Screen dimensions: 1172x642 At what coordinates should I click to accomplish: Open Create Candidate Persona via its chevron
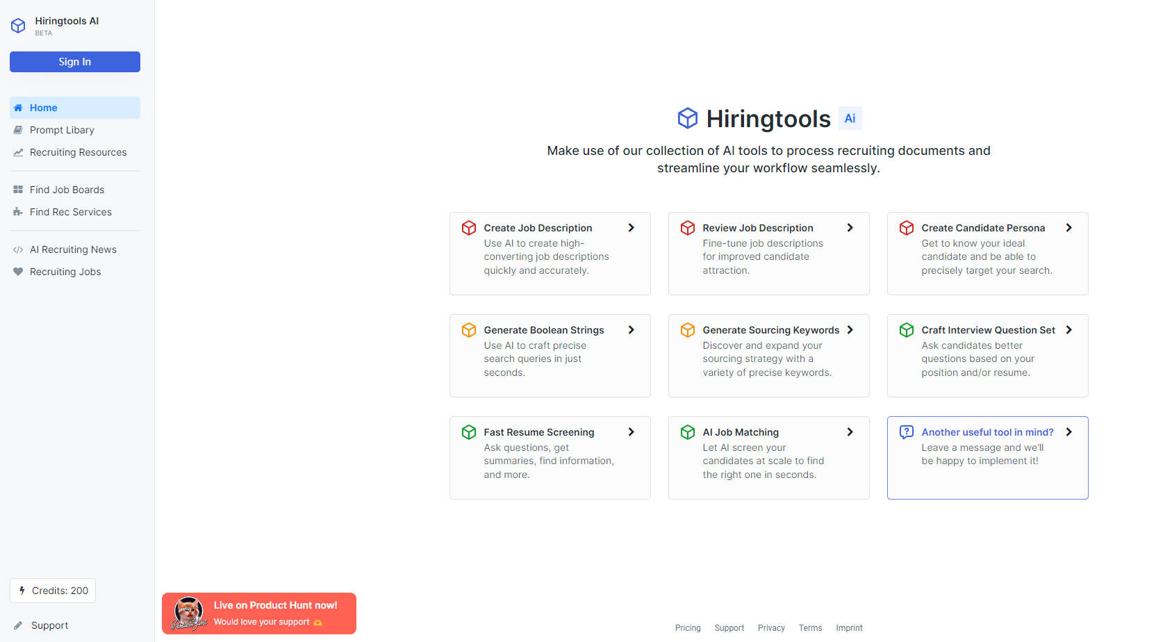[x=1068, y=228]
